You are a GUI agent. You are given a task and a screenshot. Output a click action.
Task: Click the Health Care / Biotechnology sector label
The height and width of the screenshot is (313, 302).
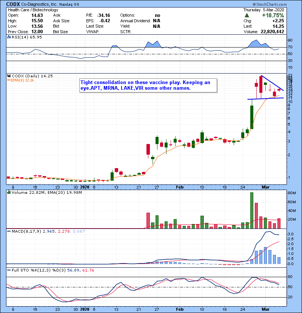tap(33, 10)
